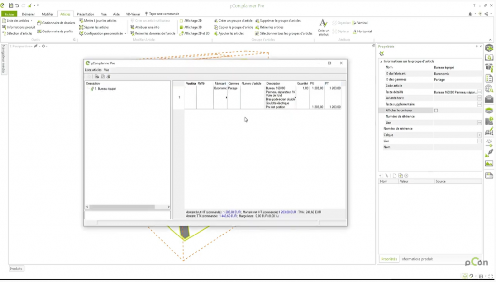
Task: Open the ellipsis button of Variante texte
Action: pyautogui.click(x=480, y=98)
